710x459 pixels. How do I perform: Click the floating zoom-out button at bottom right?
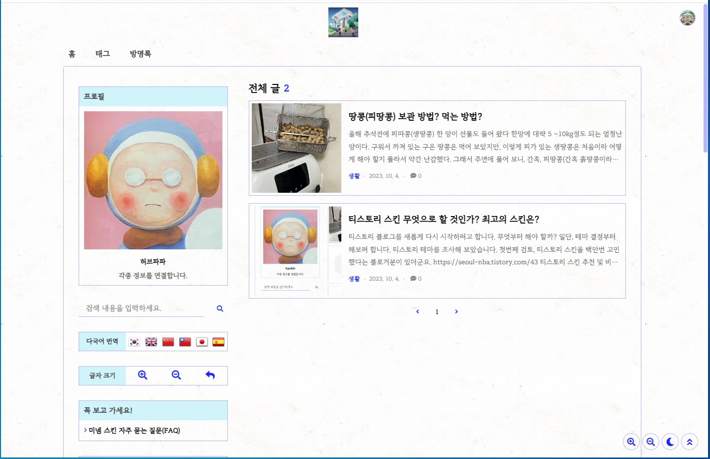pos(651,442)
